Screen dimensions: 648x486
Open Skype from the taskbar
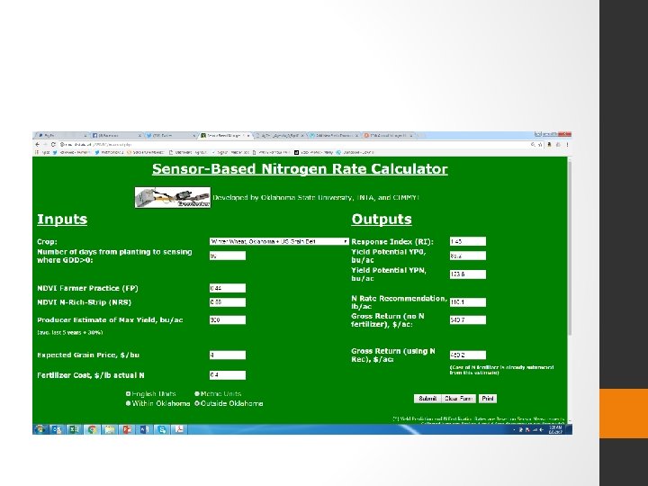click(x=162, y=429)
